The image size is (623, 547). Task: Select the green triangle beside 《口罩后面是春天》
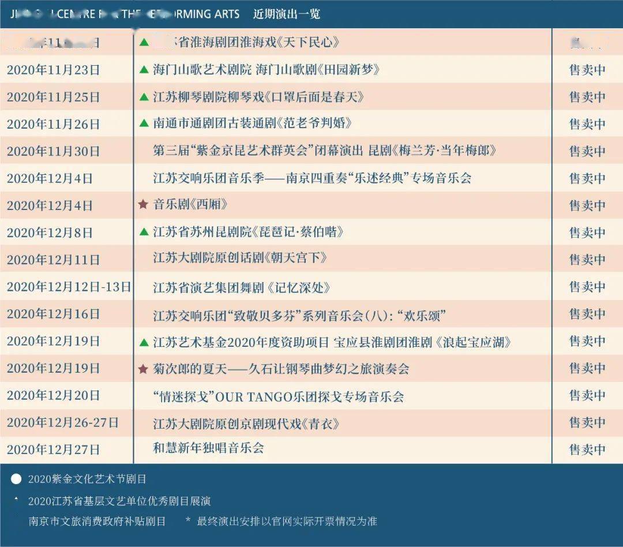pyautogui.click(x=144, y=96)
